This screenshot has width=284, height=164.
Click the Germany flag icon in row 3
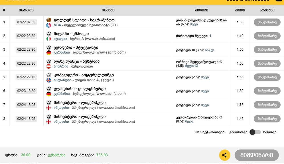coord(48,52)
